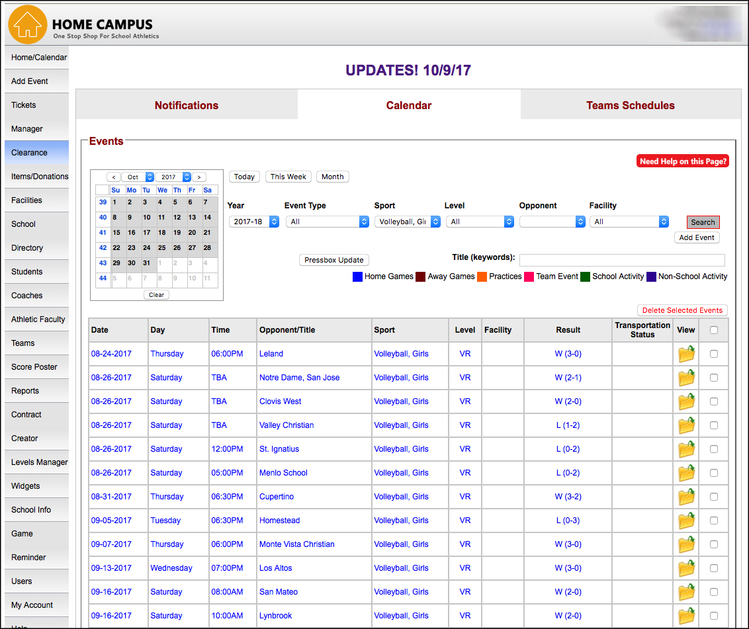Open the view folder icon for Leland
The height and width of the screenshot is (629, 749).
tap(686, 354)
